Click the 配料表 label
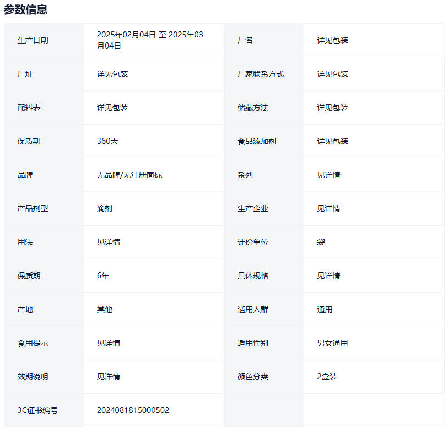 [x=29, y=108]
